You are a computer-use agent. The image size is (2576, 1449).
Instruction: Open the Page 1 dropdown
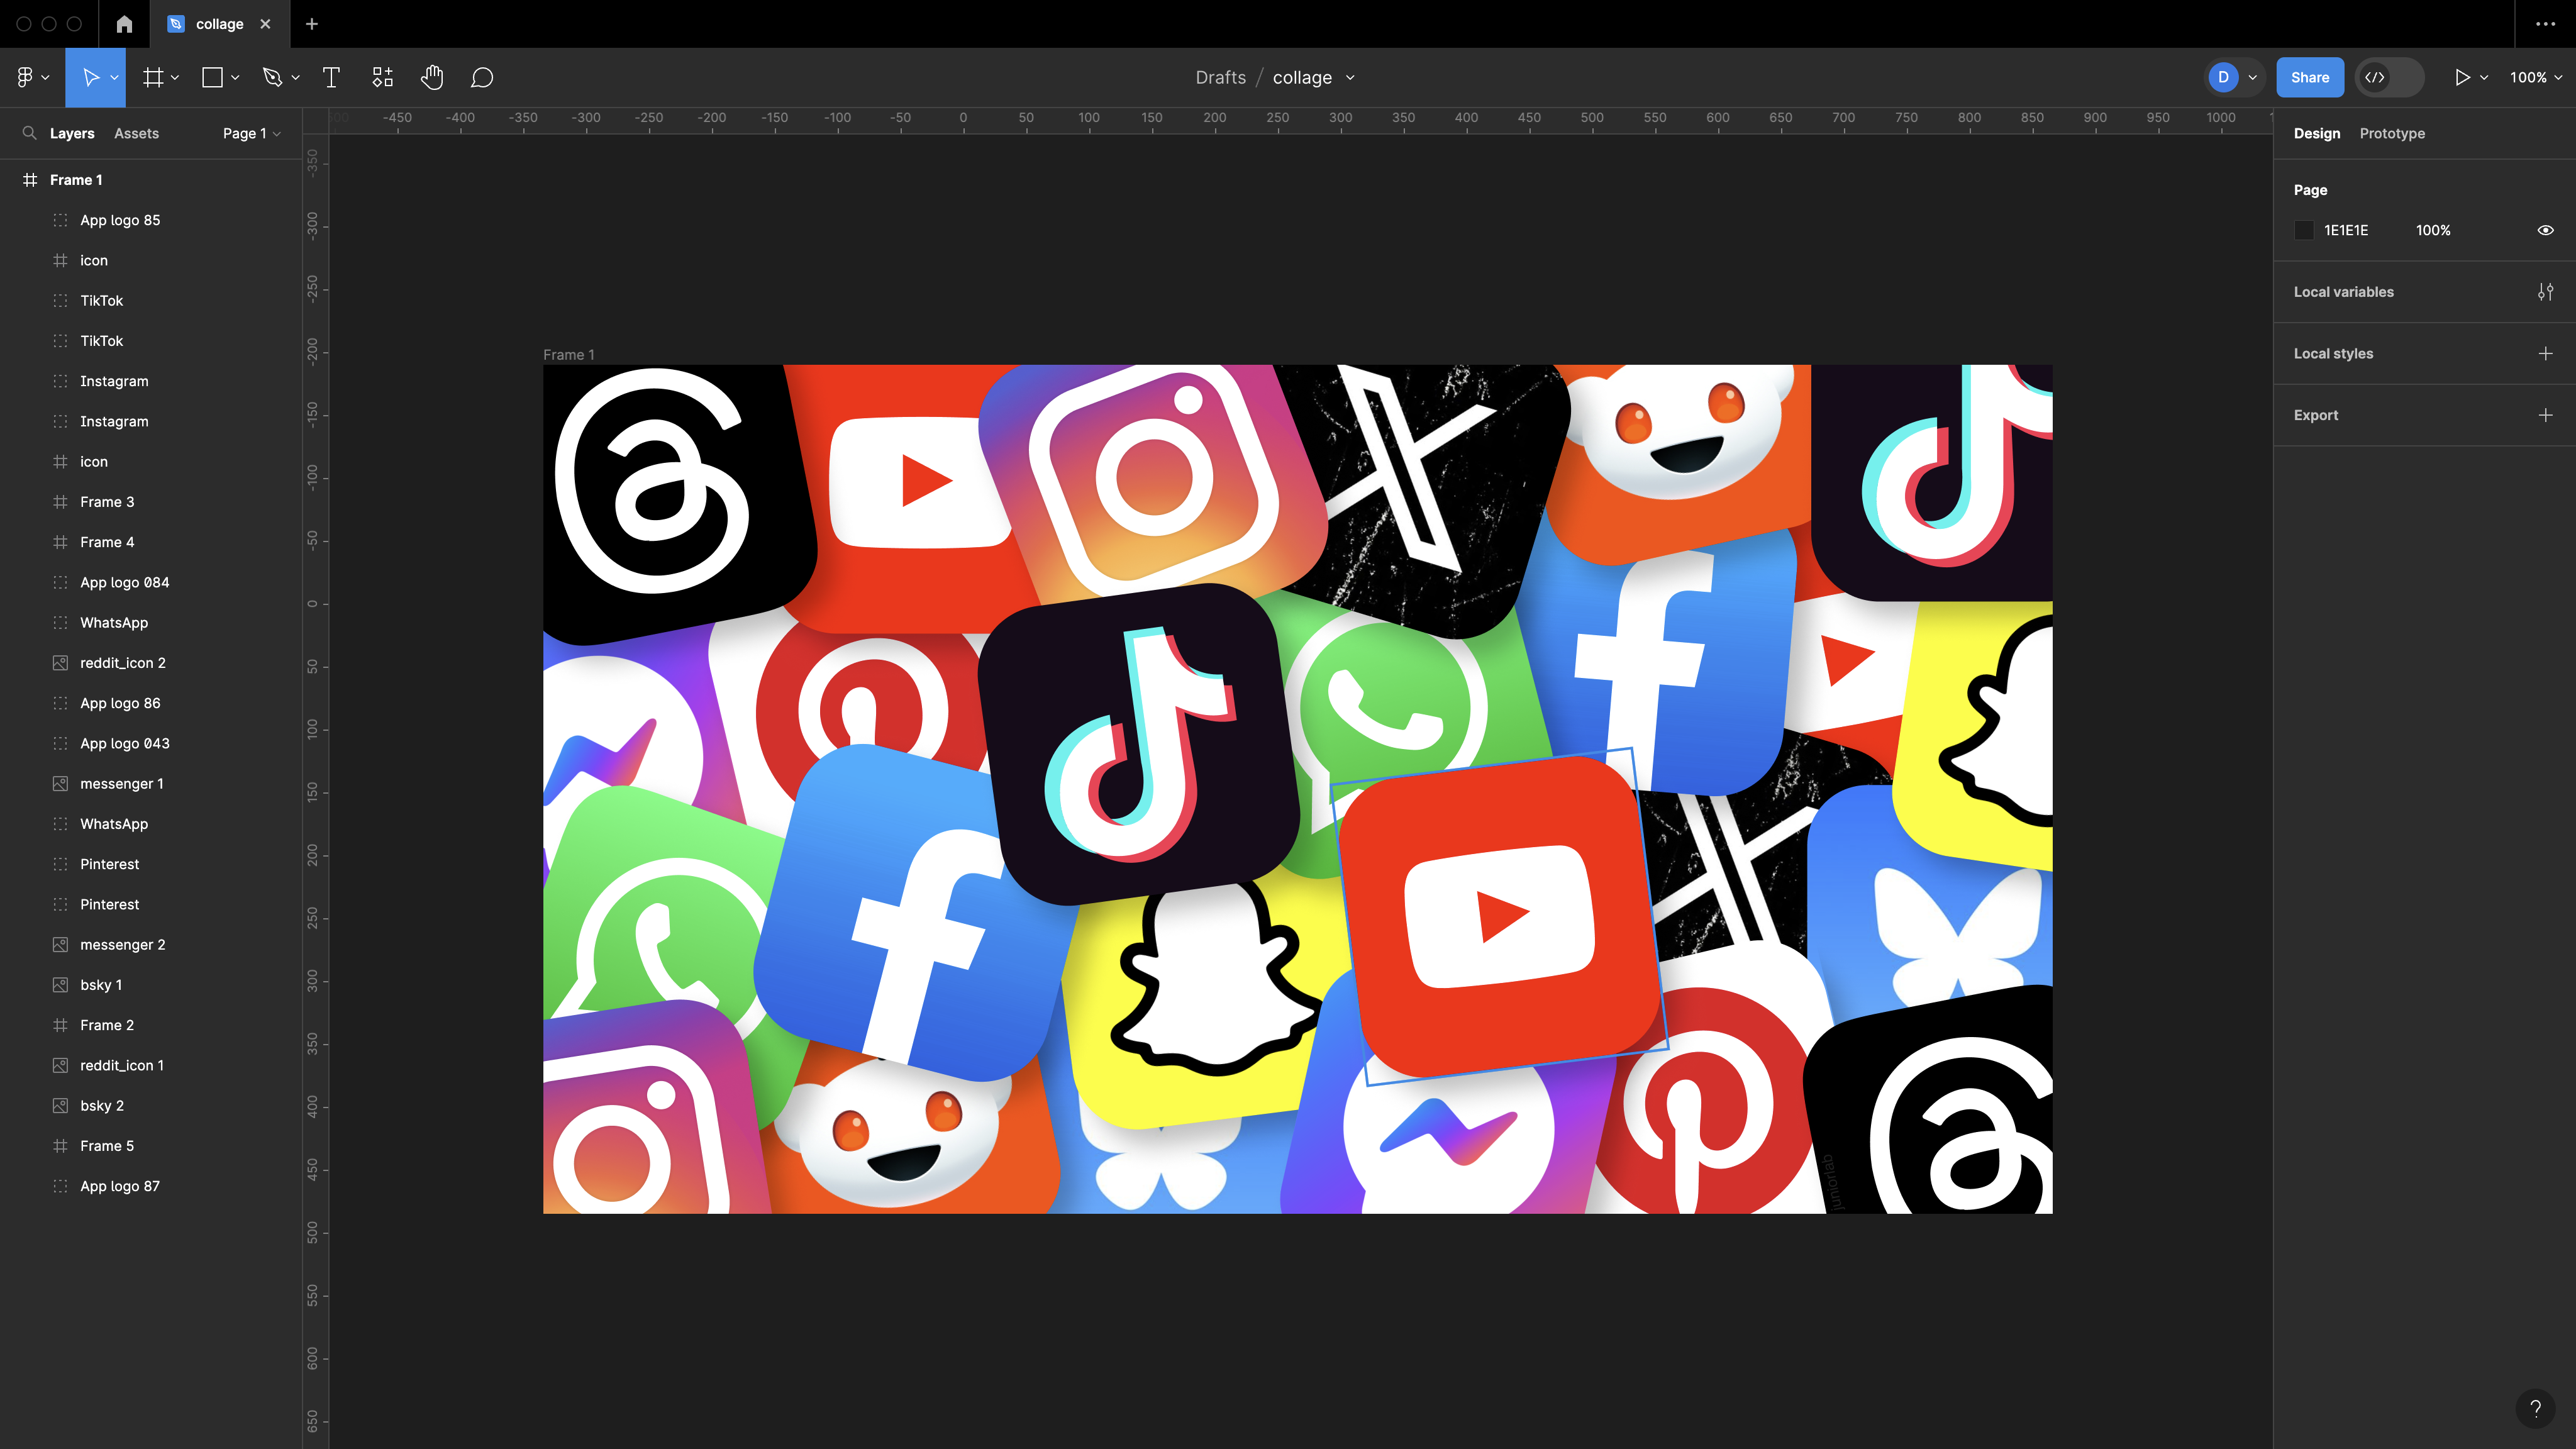251,133
